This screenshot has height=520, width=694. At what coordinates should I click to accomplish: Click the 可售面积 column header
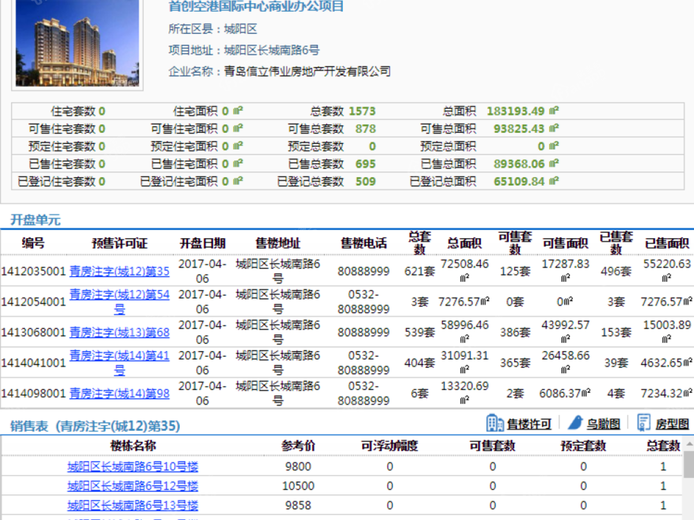click(x=566, y=243)
